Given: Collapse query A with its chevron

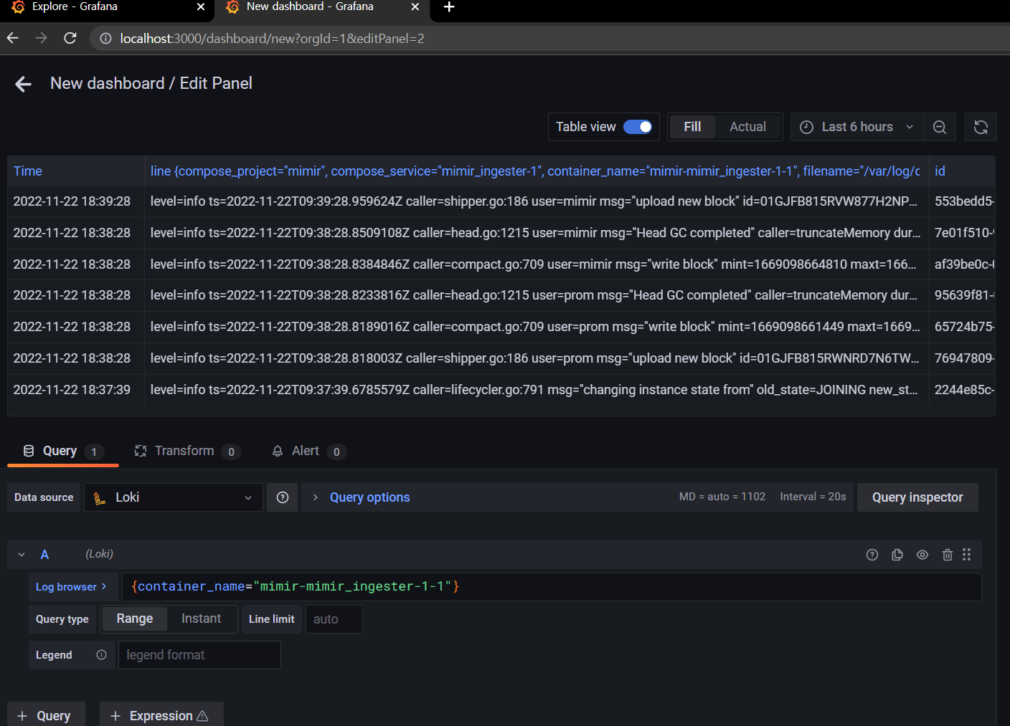Looking at the screenshot, I should tap(21, 554).
